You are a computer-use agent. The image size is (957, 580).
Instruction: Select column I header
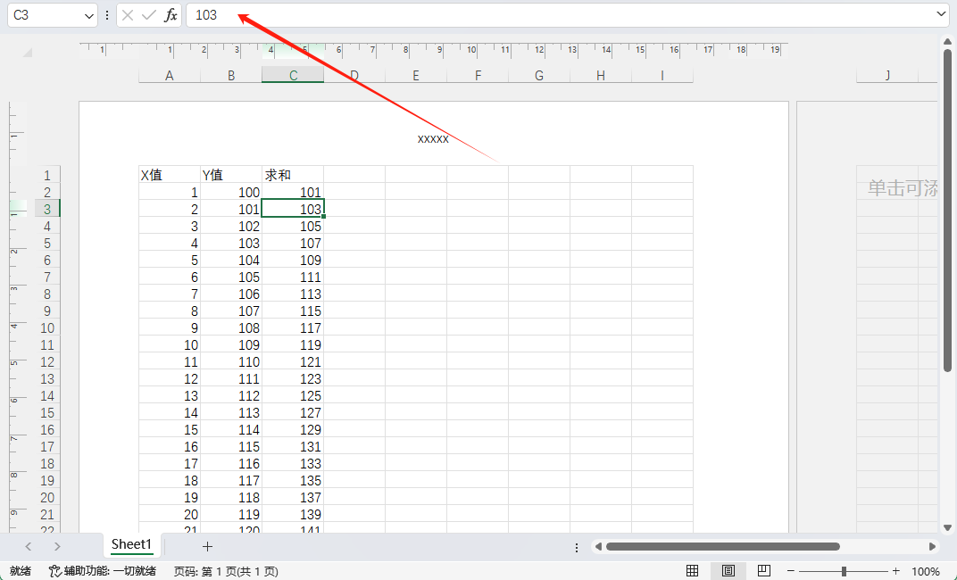tap(662, 75)
